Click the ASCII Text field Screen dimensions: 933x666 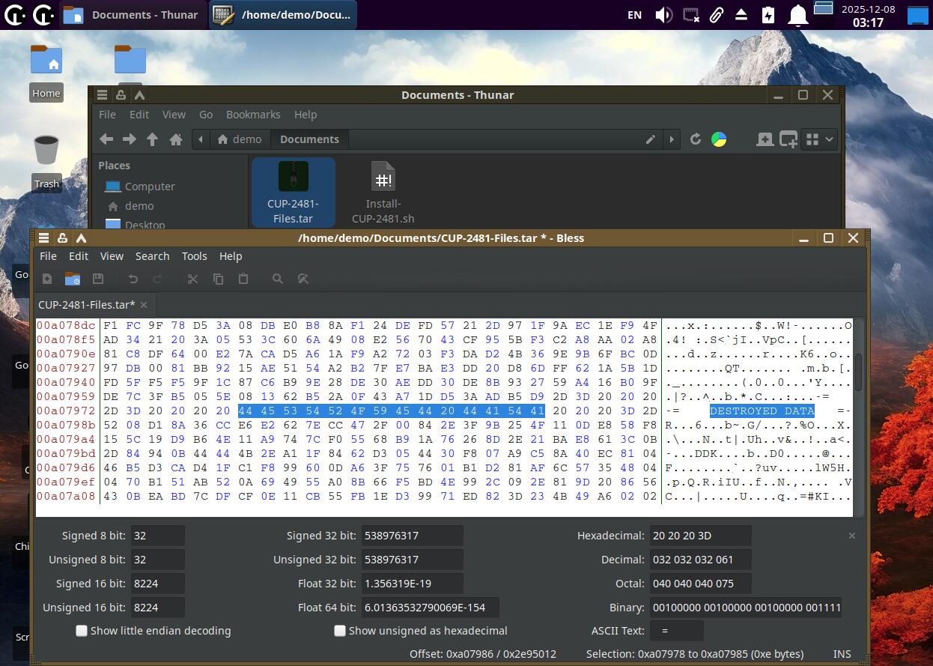tap(676, 632)
